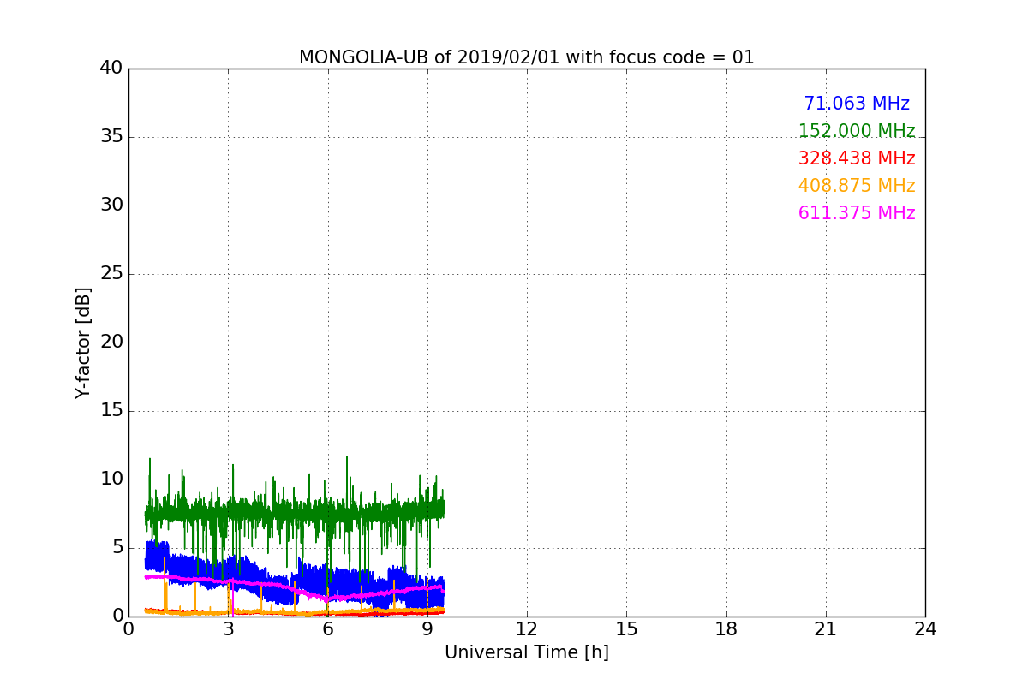Image resolution: width=1028 pixels, height=685 pixels.
Task: Click the Universal Time [h] axis label
Action: 526,652
